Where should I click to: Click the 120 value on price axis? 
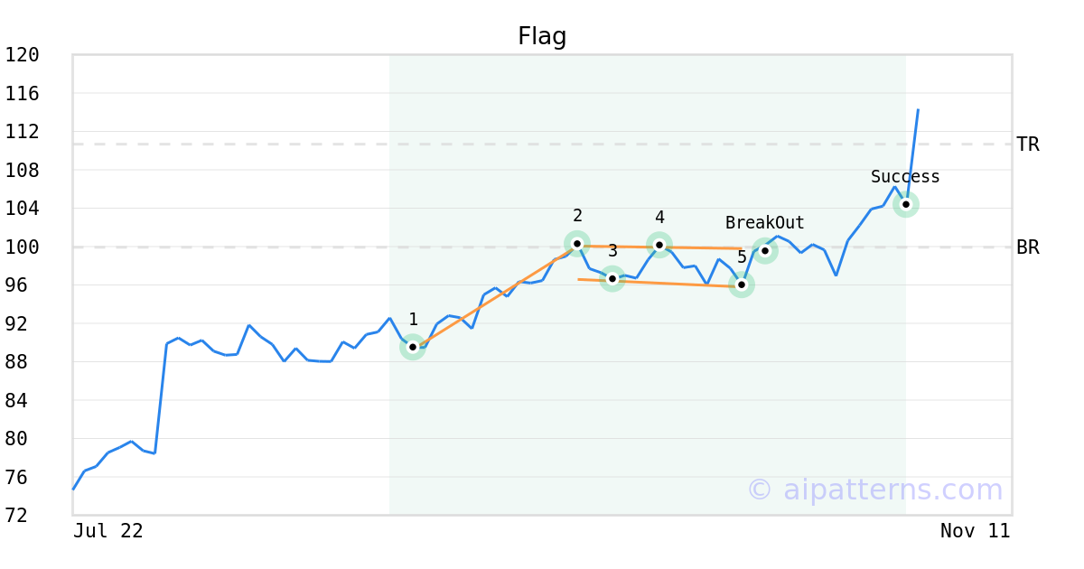point(23,55)
